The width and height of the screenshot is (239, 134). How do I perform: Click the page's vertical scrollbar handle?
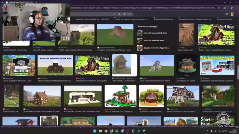tap(238, 72)
